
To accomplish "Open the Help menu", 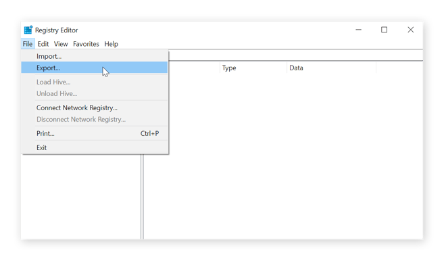I will (x=111, y=44).
